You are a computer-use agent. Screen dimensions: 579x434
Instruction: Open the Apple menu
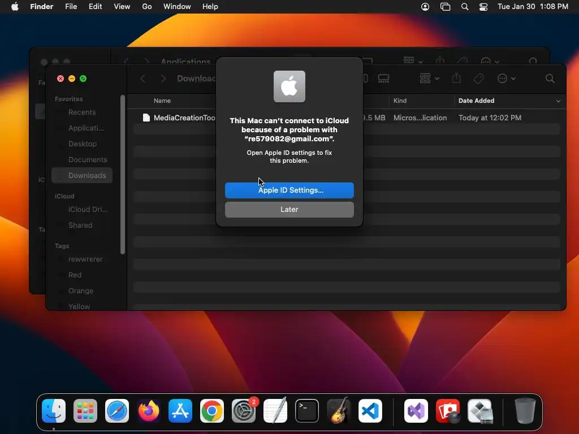pyautogui.click(x=15, y=7)
